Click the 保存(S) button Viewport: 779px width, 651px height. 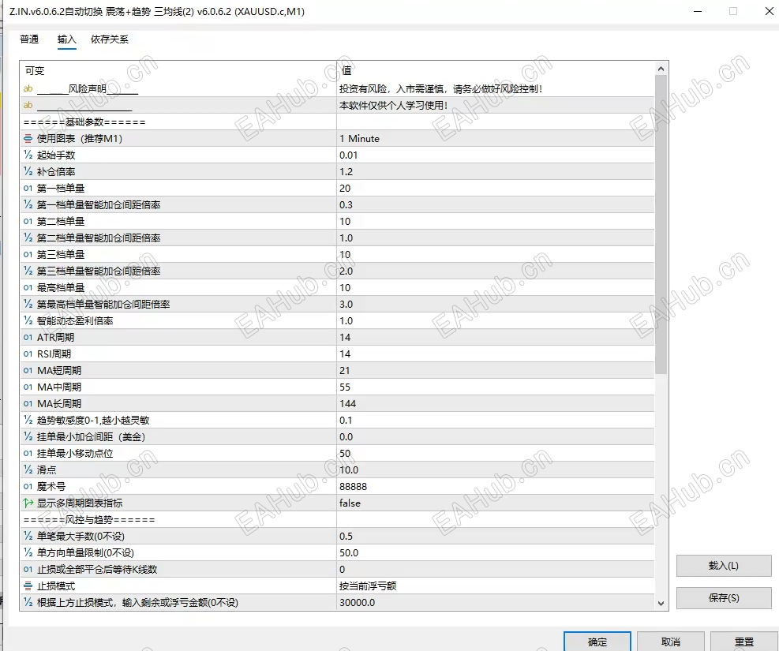click(x=724, y=598)
